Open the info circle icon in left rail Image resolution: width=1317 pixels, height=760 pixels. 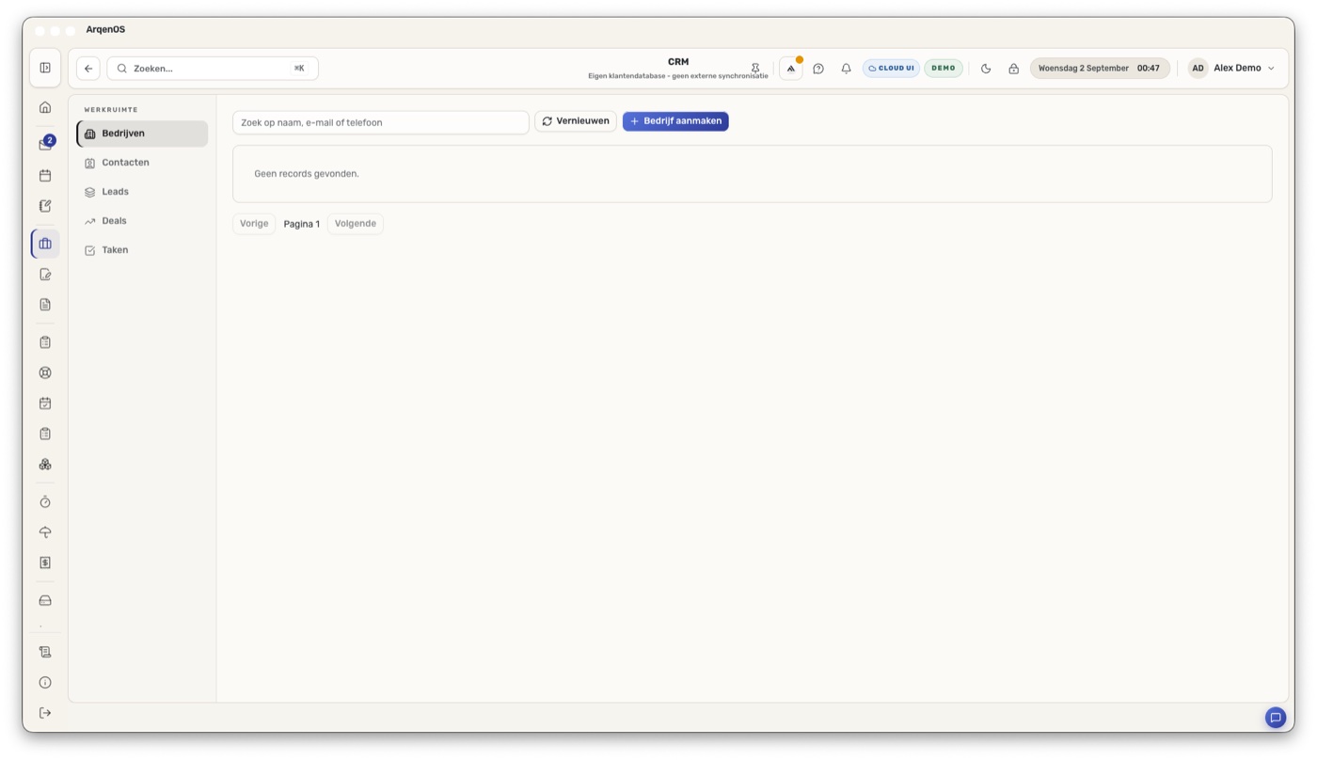[x=45, y=682]
